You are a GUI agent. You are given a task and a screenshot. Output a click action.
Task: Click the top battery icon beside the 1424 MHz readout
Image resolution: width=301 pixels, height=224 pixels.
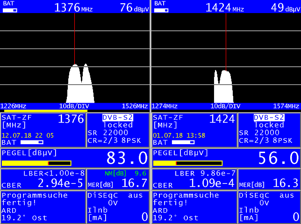(x=161, y=9)
